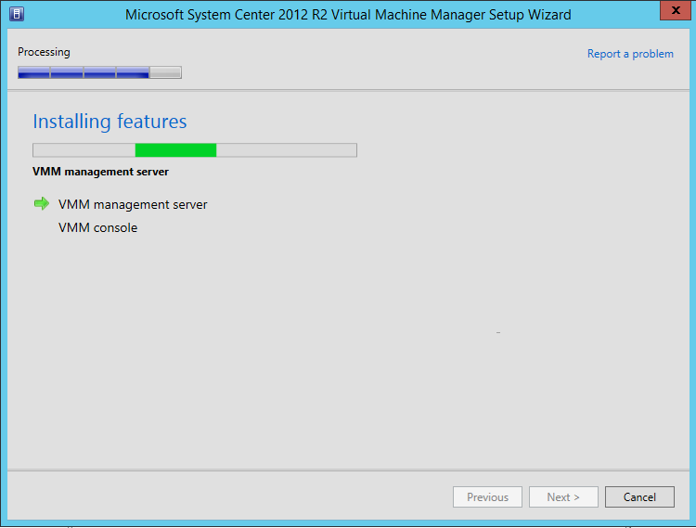Cancel the VMM installation
696x528 pixels.
(x=639, y=497)
